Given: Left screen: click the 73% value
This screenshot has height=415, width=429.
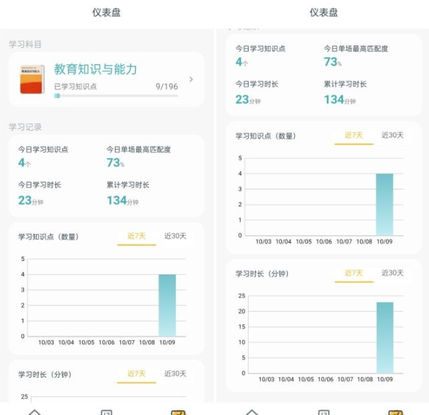Looking at the screenshot, I should (115, 163).
